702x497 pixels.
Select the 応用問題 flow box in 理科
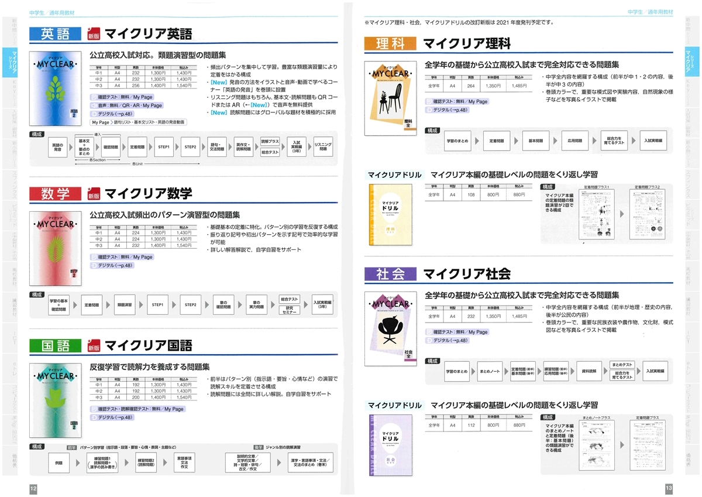coord(574,141)
